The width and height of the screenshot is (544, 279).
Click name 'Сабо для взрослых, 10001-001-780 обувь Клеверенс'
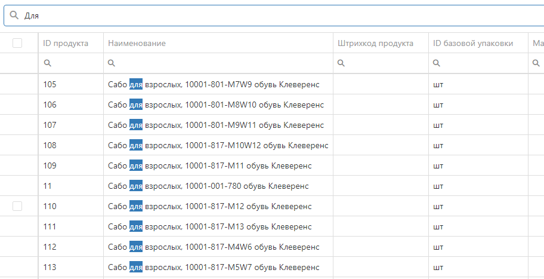pos(208,186)
